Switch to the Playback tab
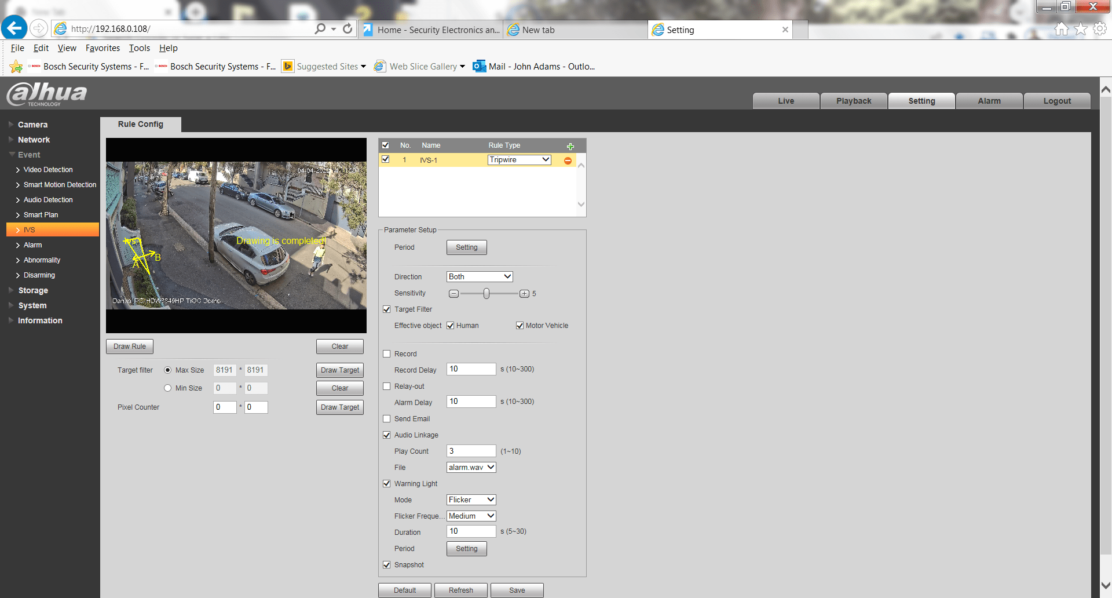 [853, 101]
